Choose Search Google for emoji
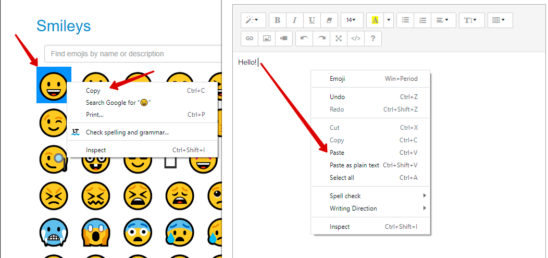 click(x=142, y=103)
